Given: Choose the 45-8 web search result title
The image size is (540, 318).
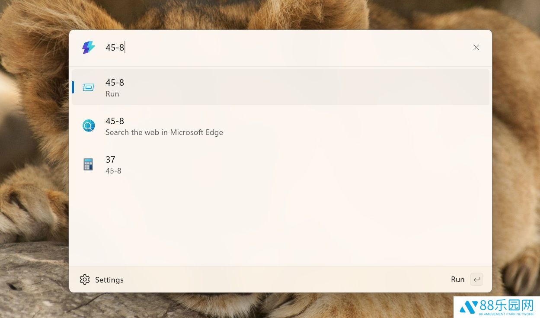Looking at the screenshot, I should (115, 121).
